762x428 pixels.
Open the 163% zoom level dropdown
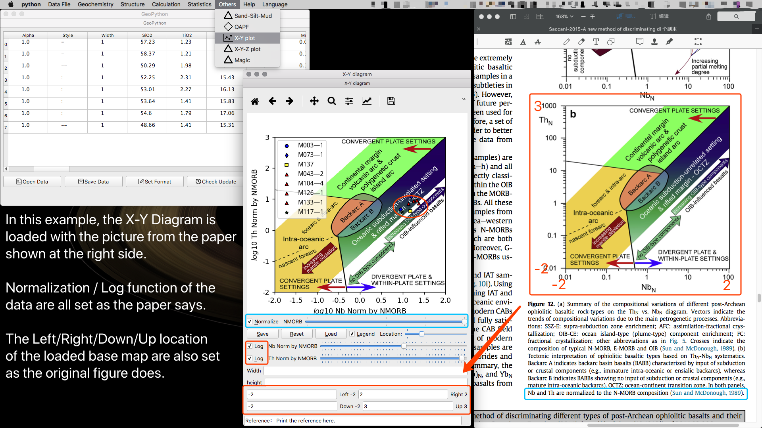pyautogui.click(x=564, y=17)
